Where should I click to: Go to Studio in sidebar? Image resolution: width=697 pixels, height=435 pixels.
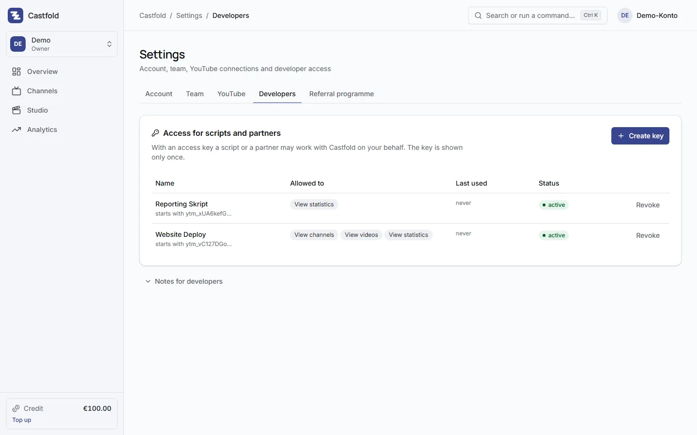point(61,110)
